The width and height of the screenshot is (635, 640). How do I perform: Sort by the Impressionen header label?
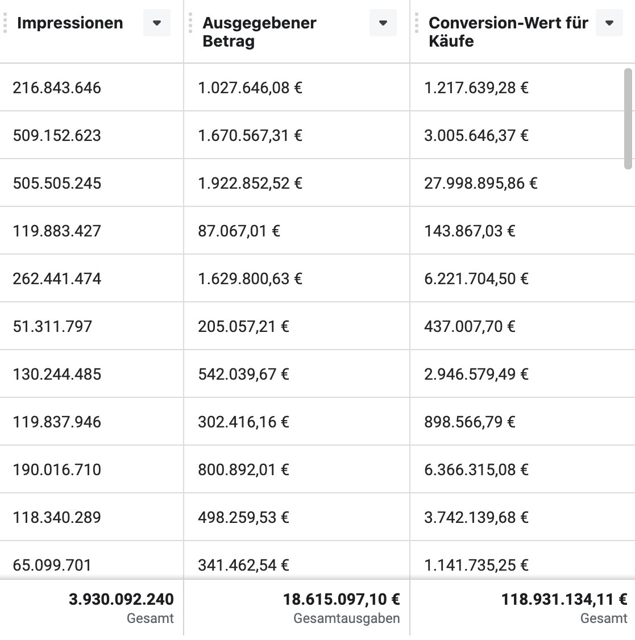click(x=70, y=23)
